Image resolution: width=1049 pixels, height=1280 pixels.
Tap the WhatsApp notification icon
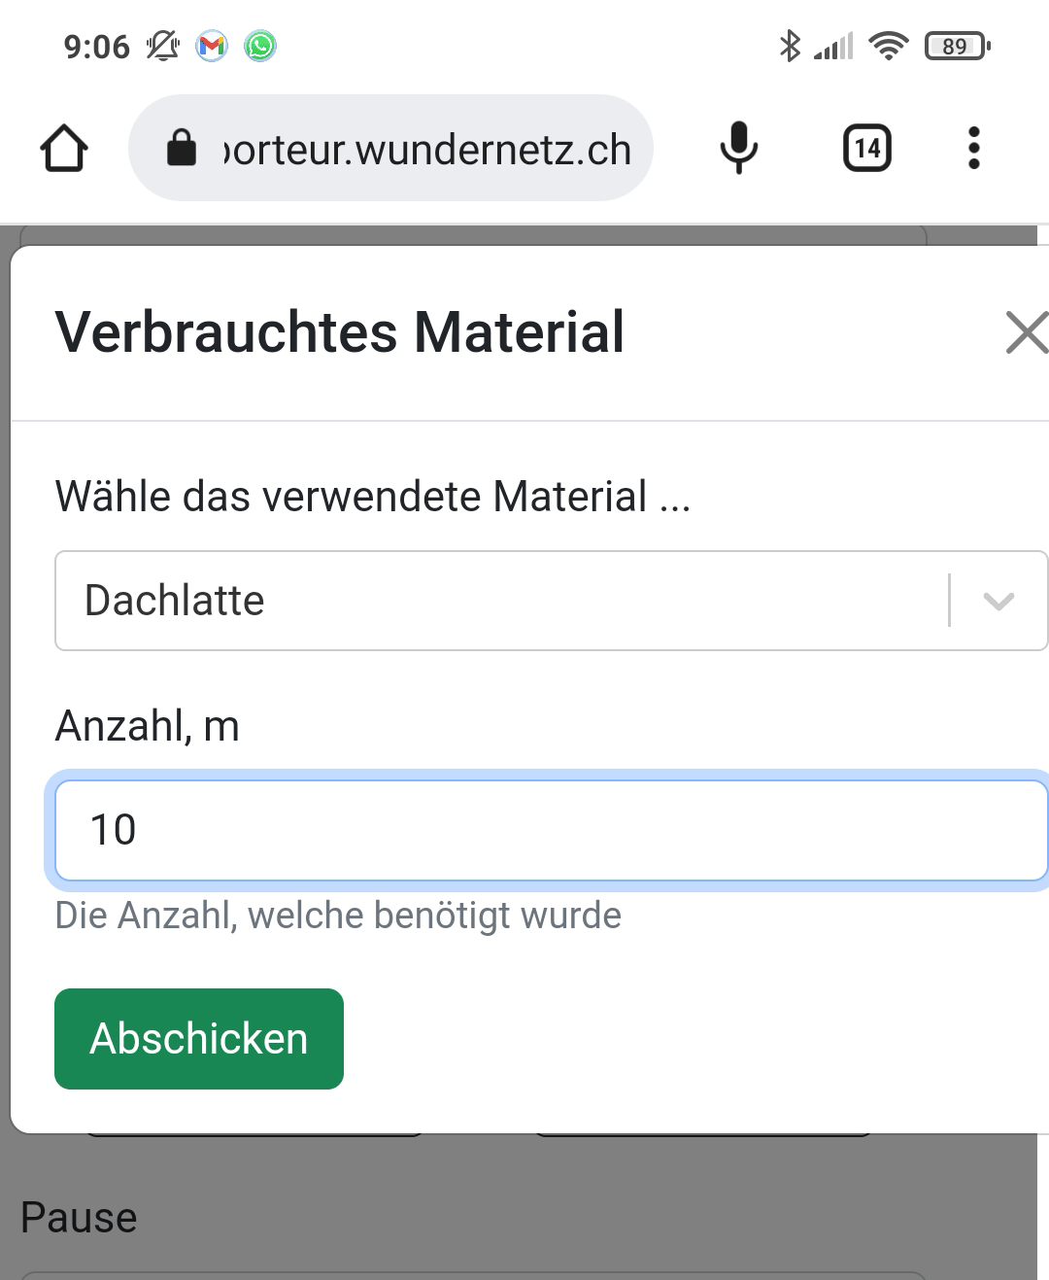coord(260,46)
